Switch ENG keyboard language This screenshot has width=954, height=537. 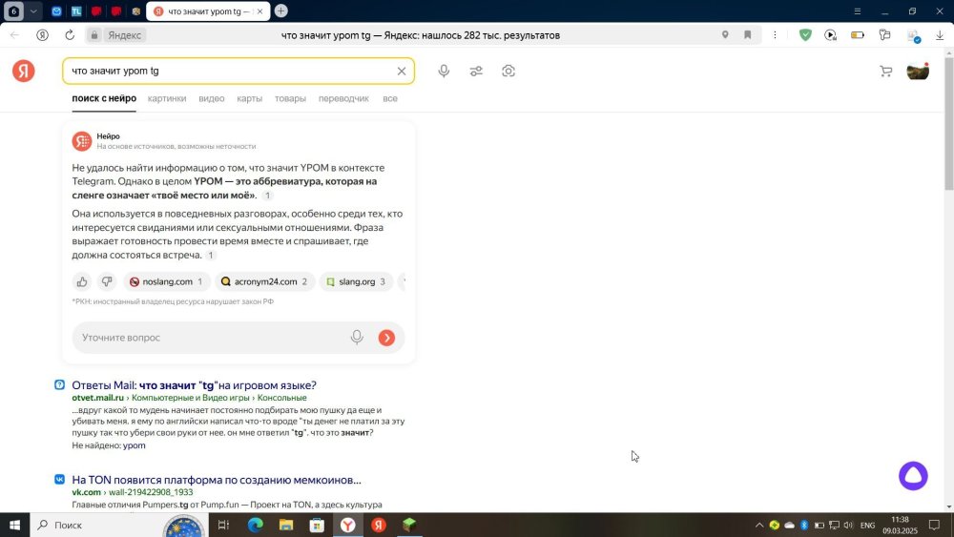pos(867,525)
